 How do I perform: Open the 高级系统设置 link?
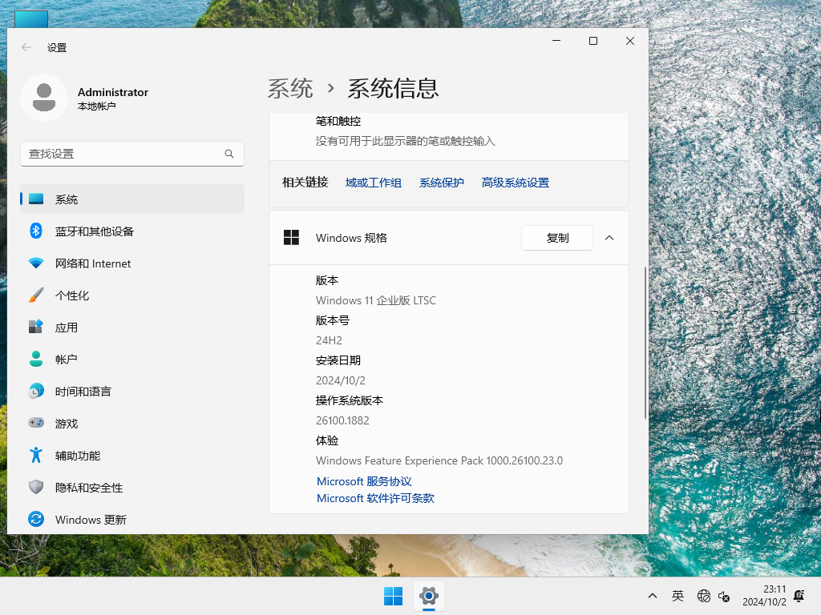pyautogui.click(x=516, y=183)
